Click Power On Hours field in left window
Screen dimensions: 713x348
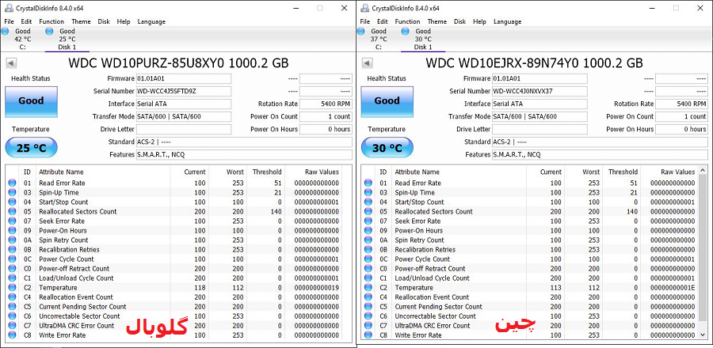tap(326, 129)
